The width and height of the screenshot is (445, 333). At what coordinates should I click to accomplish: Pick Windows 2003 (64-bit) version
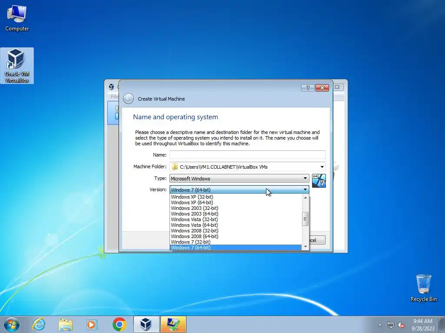[x=236, y=214]
